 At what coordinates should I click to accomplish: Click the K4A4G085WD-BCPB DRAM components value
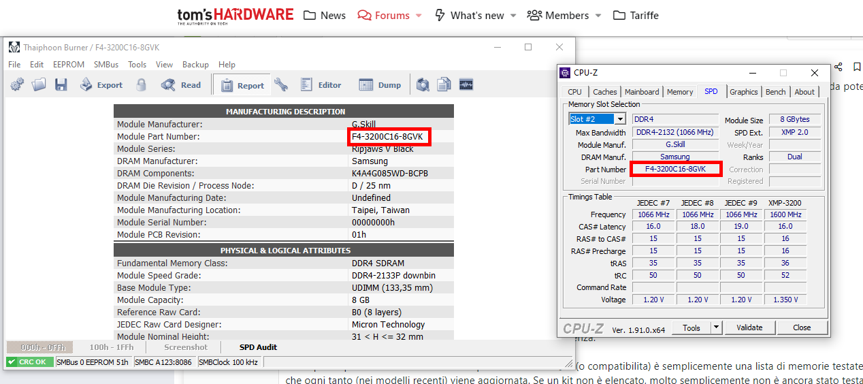[x=390, y=174]
